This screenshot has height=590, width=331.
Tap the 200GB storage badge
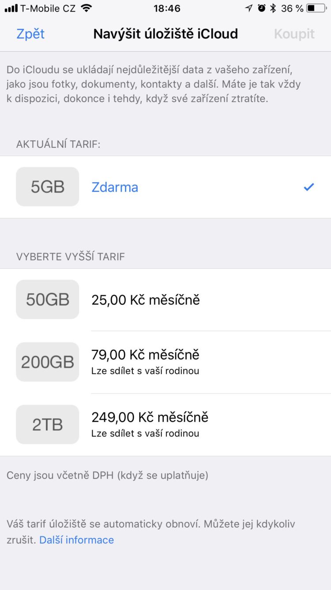pyautogui.click(x=48, y=362)
